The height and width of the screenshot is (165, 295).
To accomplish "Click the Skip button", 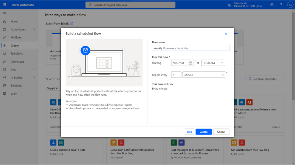I will [189, 132].
